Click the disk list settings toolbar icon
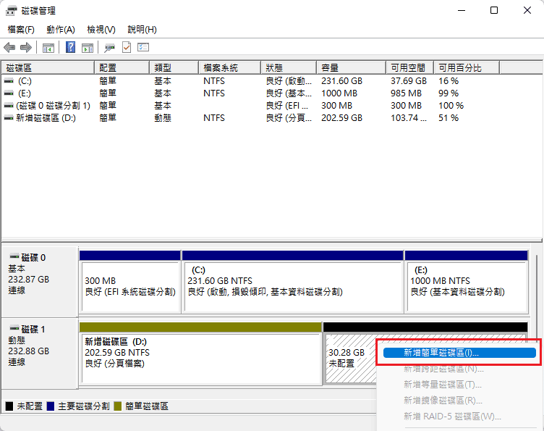This screenshot has width=544, height=431. (143, 47)
